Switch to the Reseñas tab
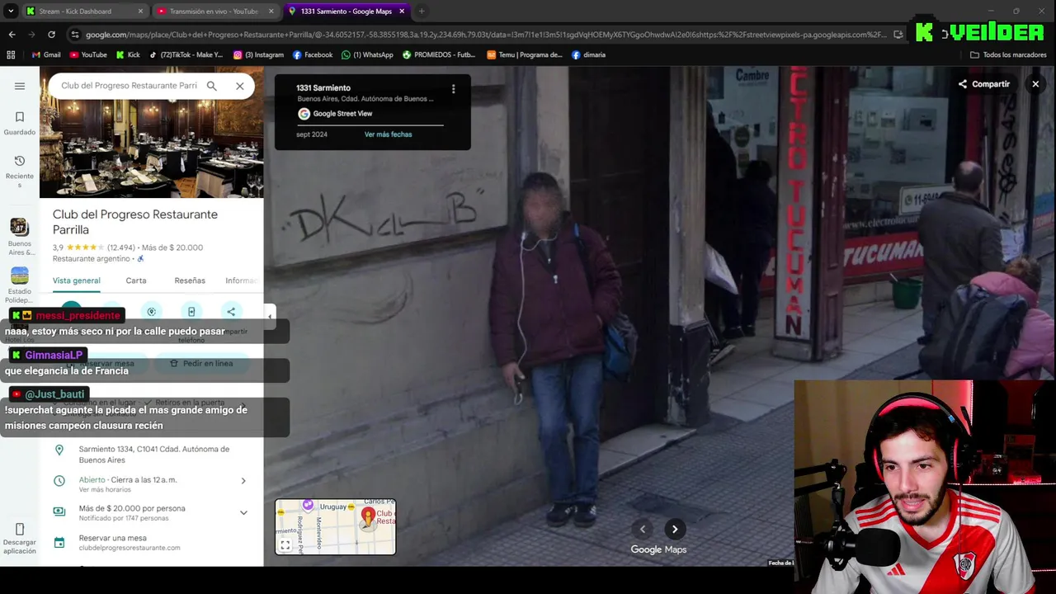1056x594 pixels. click(x=190, y=280)
